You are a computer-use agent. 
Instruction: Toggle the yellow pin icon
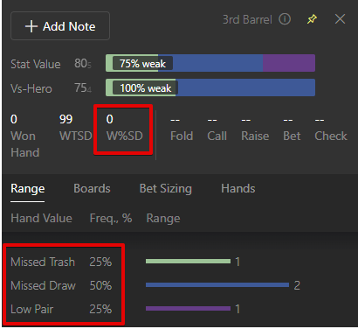312,19
